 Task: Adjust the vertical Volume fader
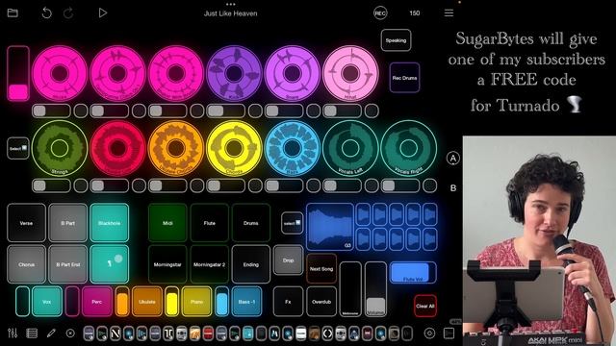[375, 289]
